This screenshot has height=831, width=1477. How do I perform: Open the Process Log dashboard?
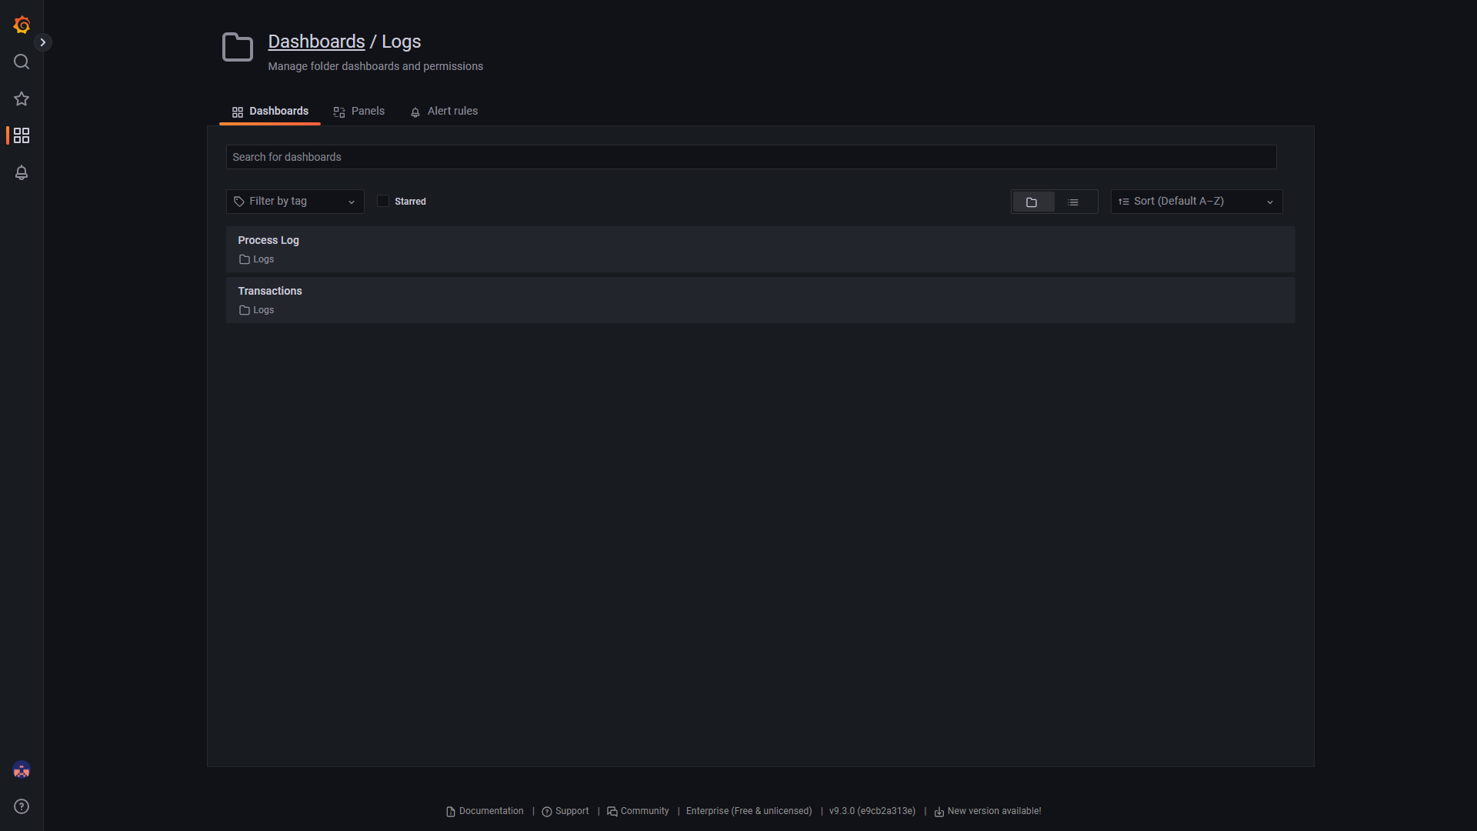[760, 249]
